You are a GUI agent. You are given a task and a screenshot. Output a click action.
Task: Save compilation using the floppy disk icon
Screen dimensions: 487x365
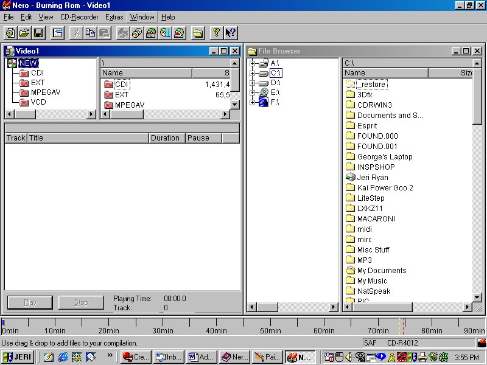(38, 33)
